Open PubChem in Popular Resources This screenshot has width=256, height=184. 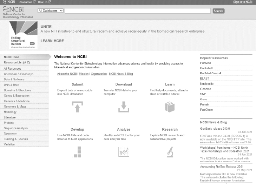206,110
